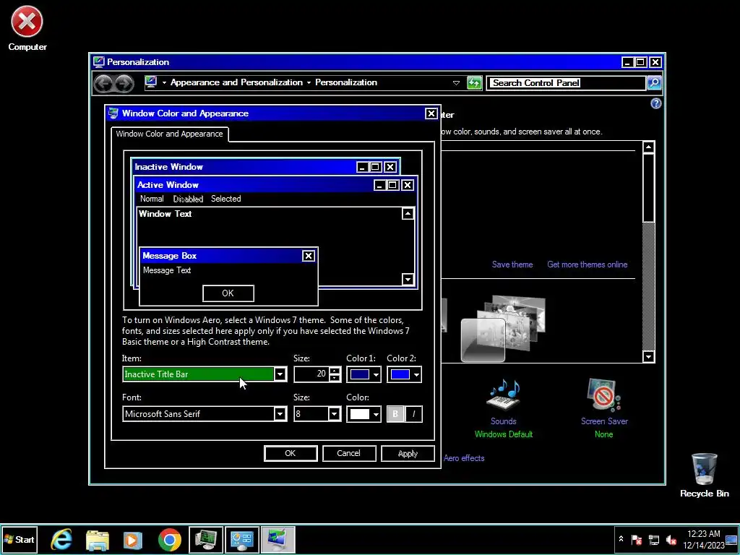740x555 pixels.
Task: Launch Google Chrome from the taskbar
Action: 169,539
